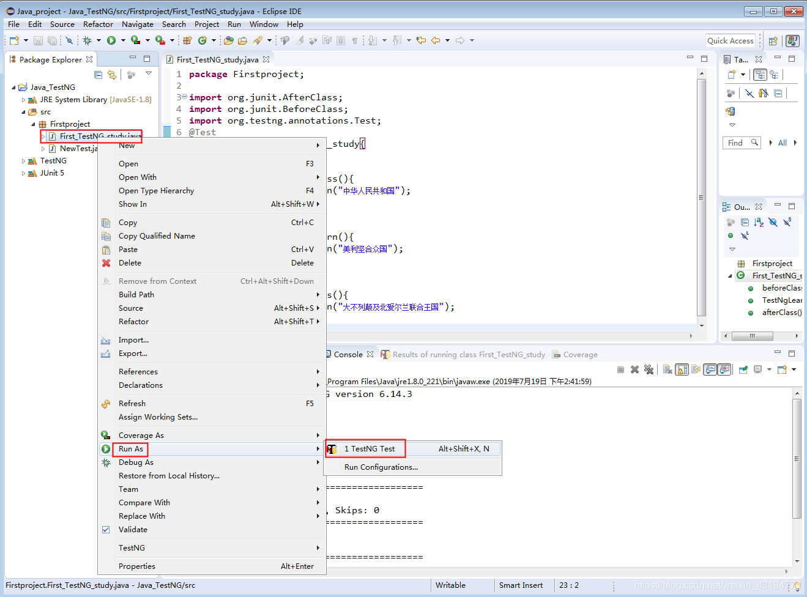Viewport: 807px width, 597px height.
Task: Click Open Console new view icon
Action: pos(782,369)
